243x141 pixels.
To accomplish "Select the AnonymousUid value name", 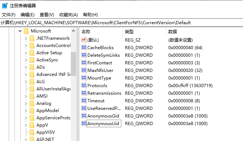I will [x=103, y=124].
